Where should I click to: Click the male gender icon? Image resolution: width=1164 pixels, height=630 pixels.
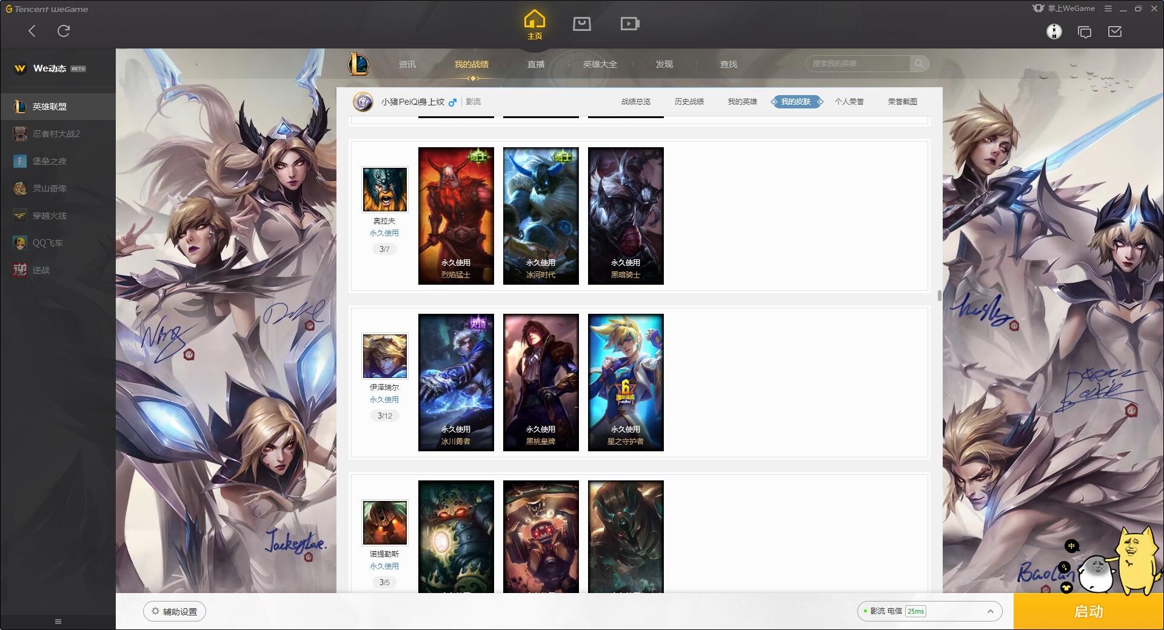pos(452,102)
